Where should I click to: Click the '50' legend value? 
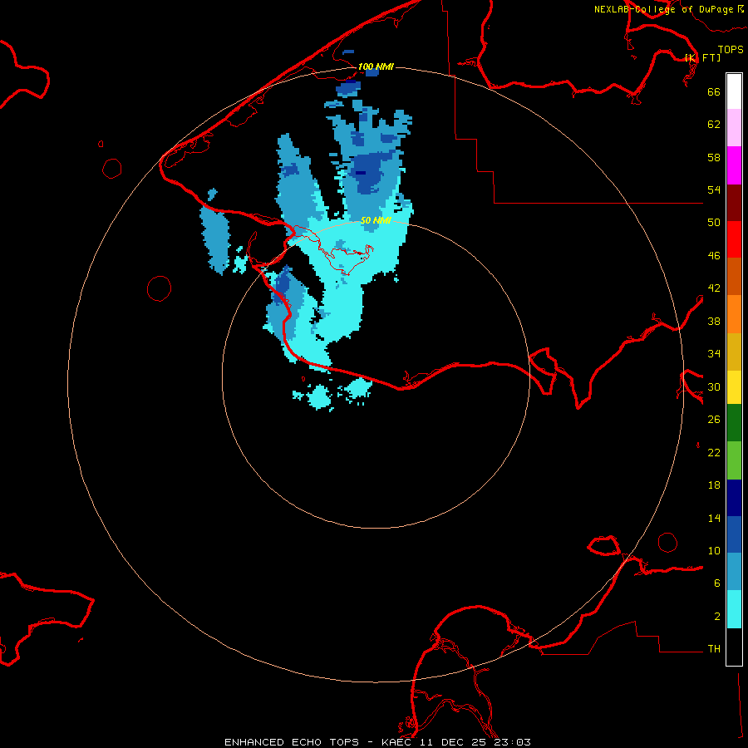click(x=714, y=222)
